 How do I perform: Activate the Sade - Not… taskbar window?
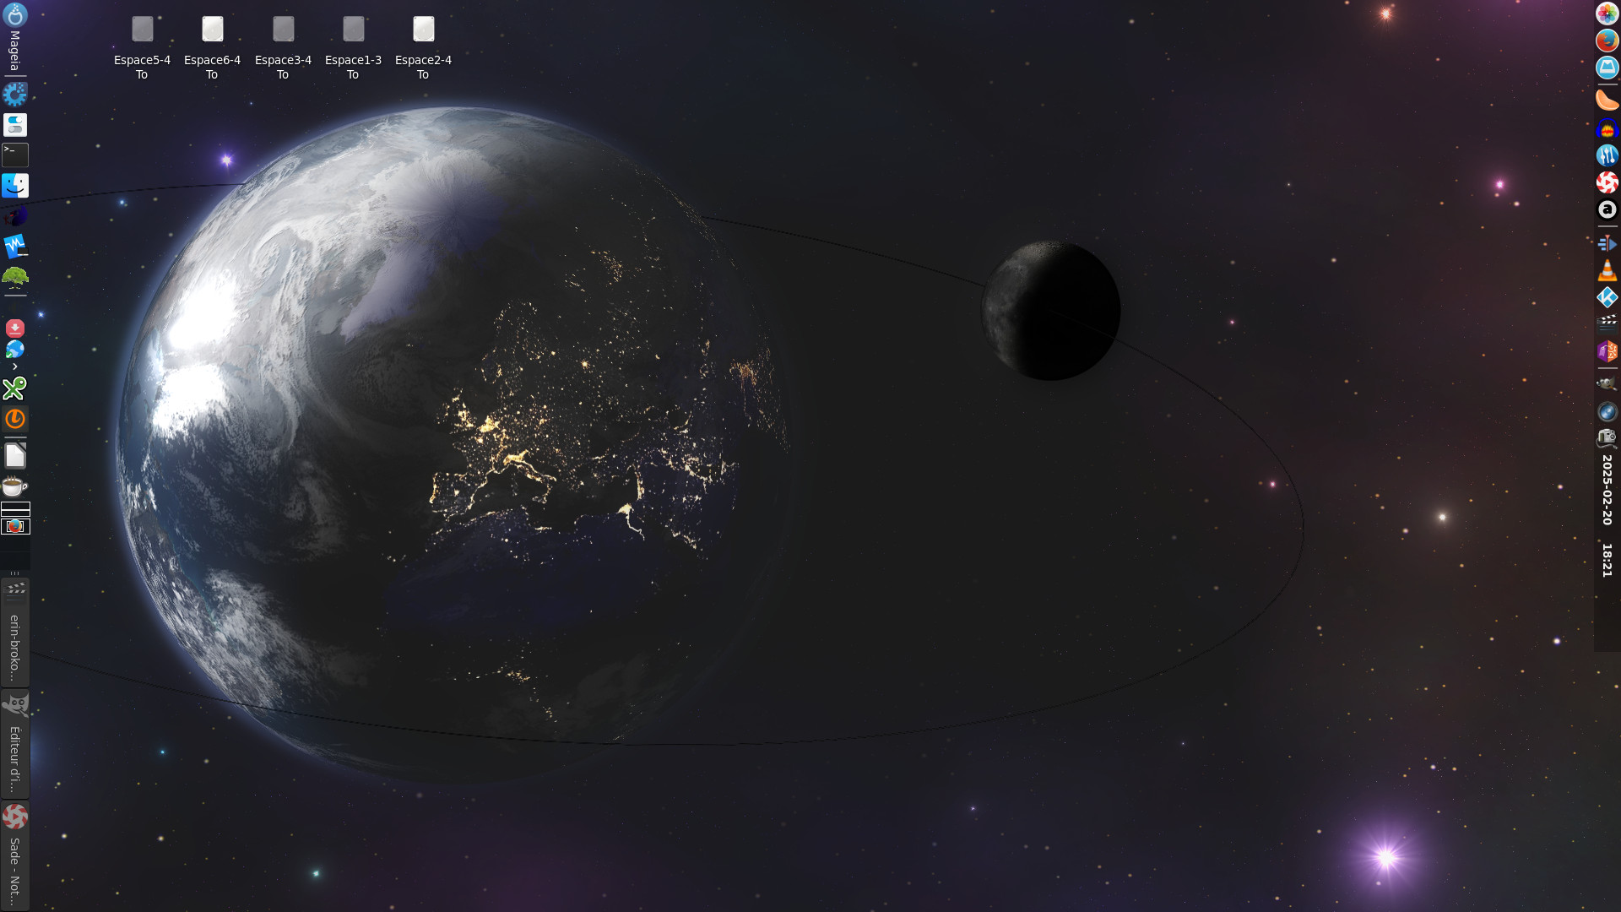click(x=15, y=855)
